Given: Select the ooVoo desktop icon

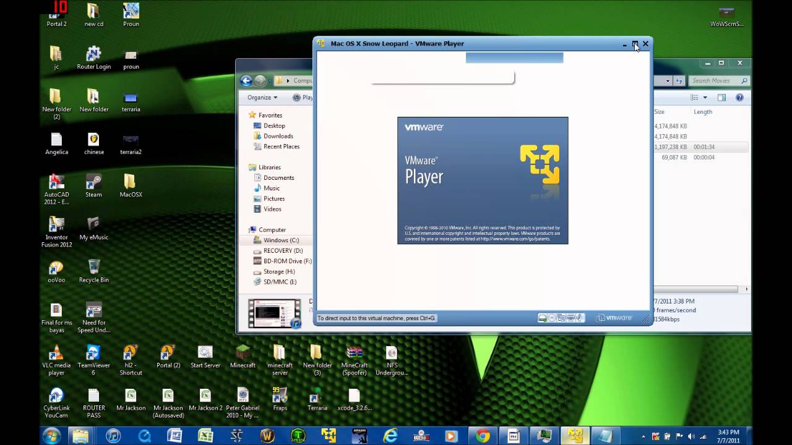Looking at the screenshot, I should (x=56, y=271).
